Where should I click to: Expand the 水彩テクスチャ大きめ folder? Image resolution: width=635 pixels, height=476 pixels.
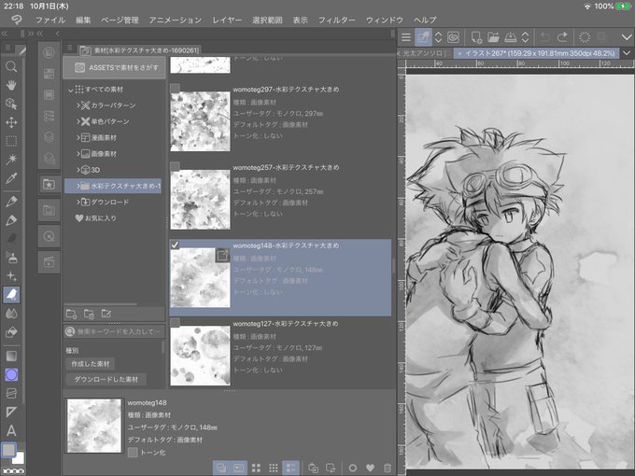(78, 186)
